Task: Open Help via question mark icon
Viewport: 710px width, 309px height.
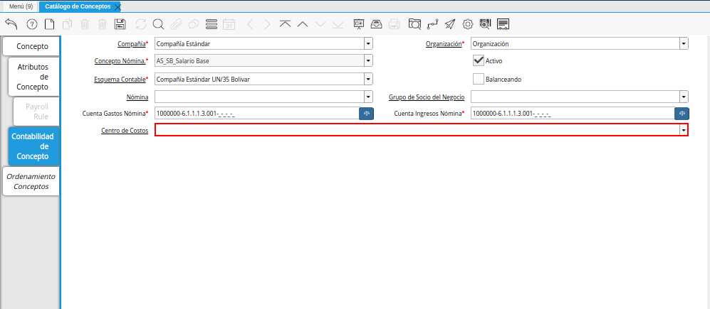Action: 32,24
